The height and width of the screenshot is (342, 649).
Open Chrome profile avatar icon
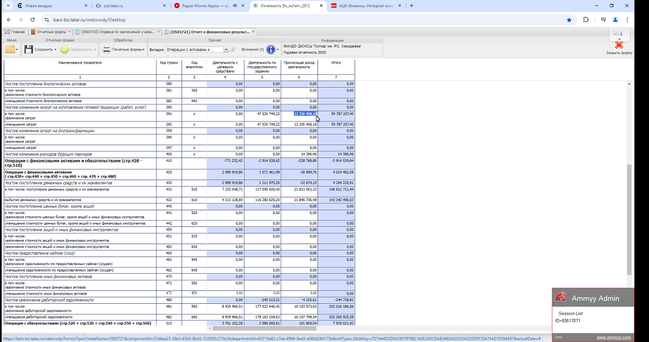tap(616, 20)
